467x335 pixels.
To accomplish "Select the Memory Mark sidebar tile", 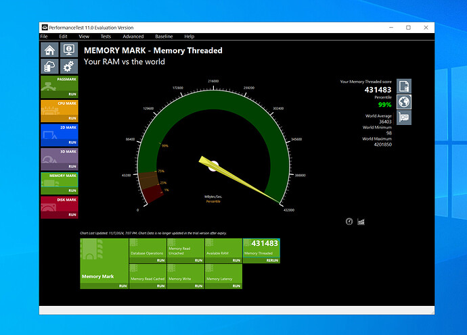I will 60,183.
